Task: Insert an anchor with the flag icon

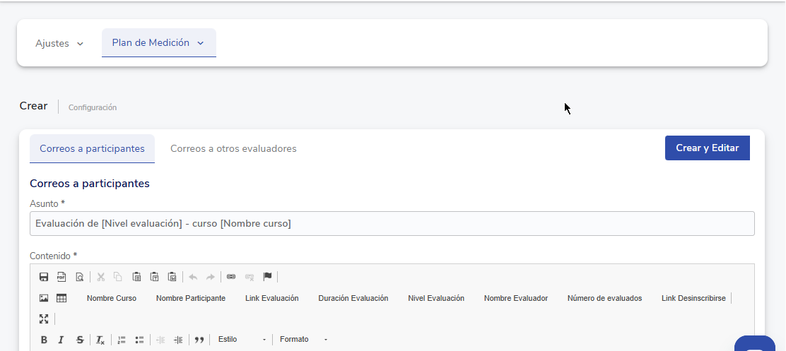Action: pyautogui.click(x=267, y=277)
